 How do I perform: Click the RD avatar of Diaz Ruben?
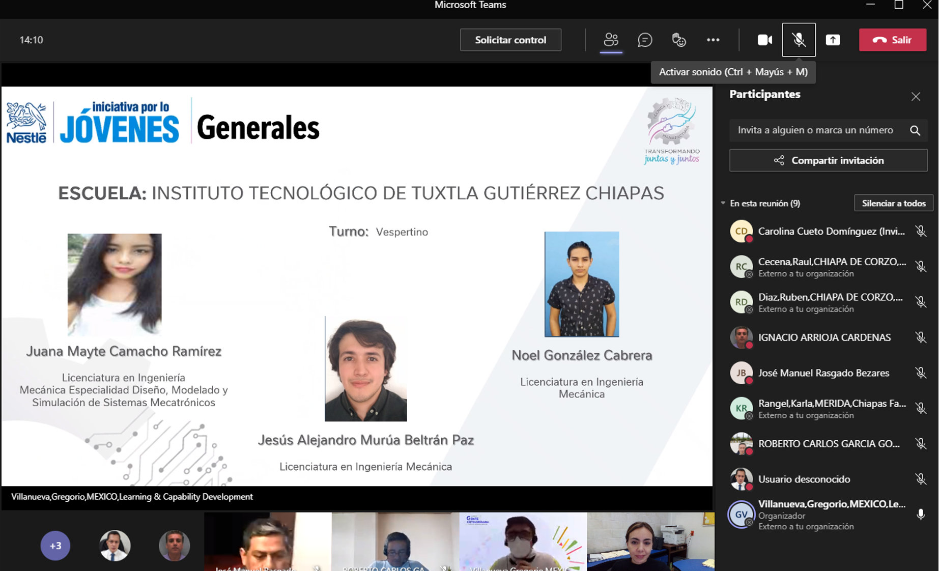pyautogui.click(x=741, y=302)
